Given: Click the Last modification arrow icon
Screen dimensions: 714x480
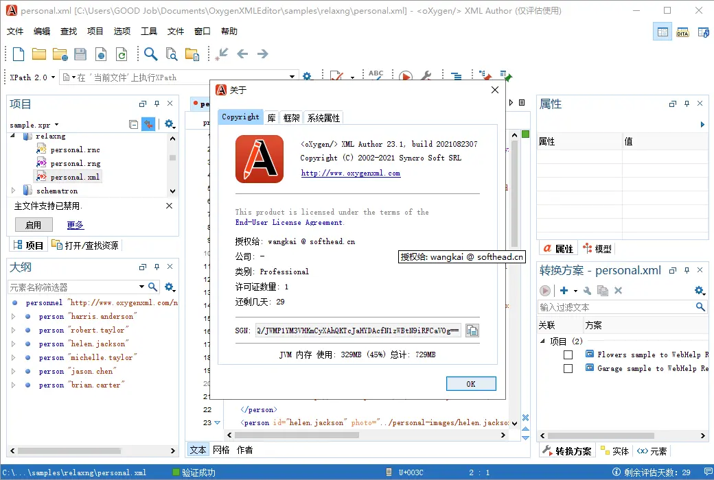Looking at the screenshot, I should (222, 54).
